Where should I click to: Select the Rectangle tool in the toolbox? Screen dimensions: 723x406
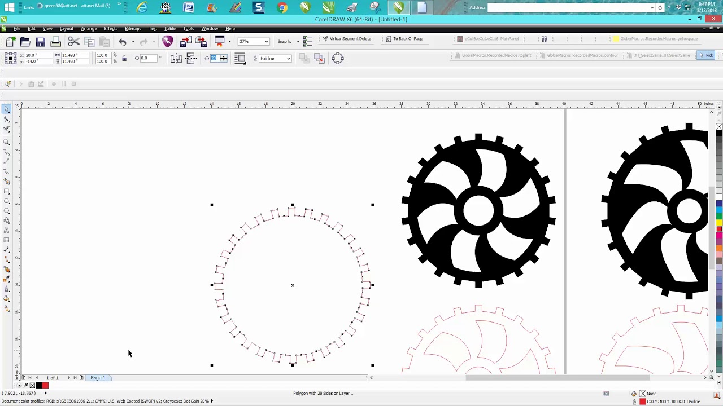pyautogui.click(x=7, y=191)
